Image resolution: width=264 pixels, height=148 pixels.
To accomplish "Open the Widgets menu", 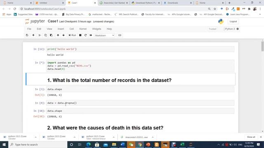I will [97, 29].
